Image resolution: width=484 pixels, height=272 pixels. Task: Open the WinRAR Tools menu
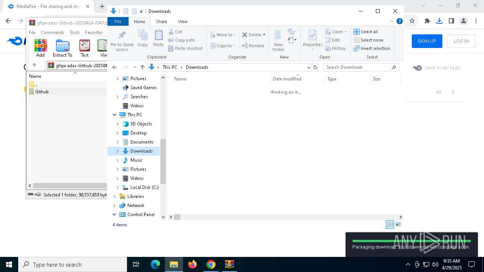tap(74, 32)
